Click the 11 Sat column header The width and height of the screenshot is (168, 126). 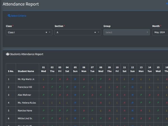click(x=124, y=69)
